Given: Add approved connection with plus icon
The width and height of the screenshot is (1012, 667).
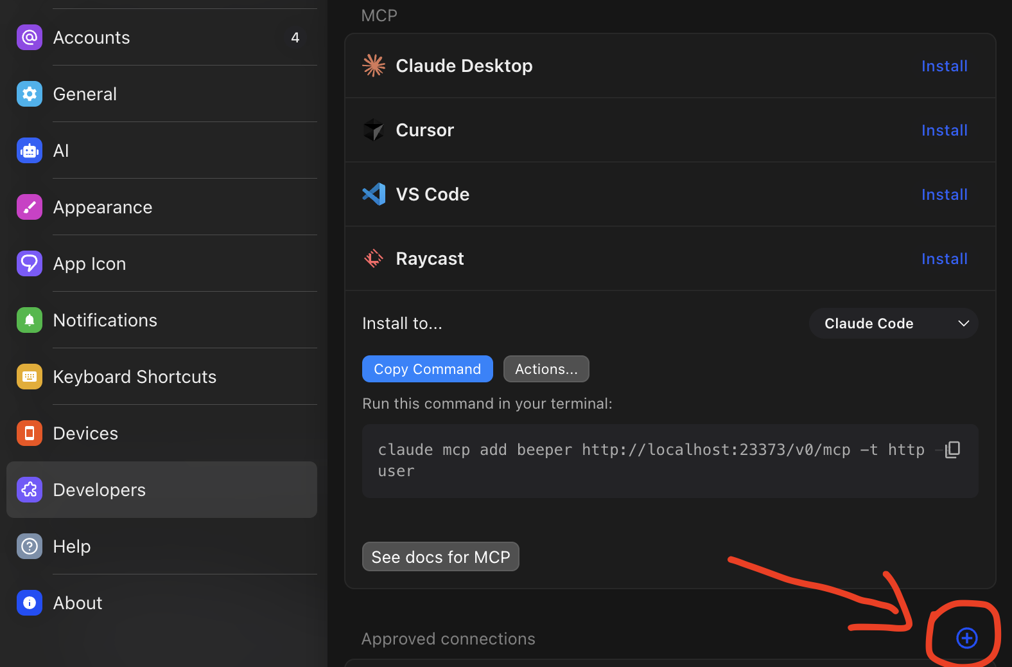Looking at the screenshot, I should tap(967, 638).
